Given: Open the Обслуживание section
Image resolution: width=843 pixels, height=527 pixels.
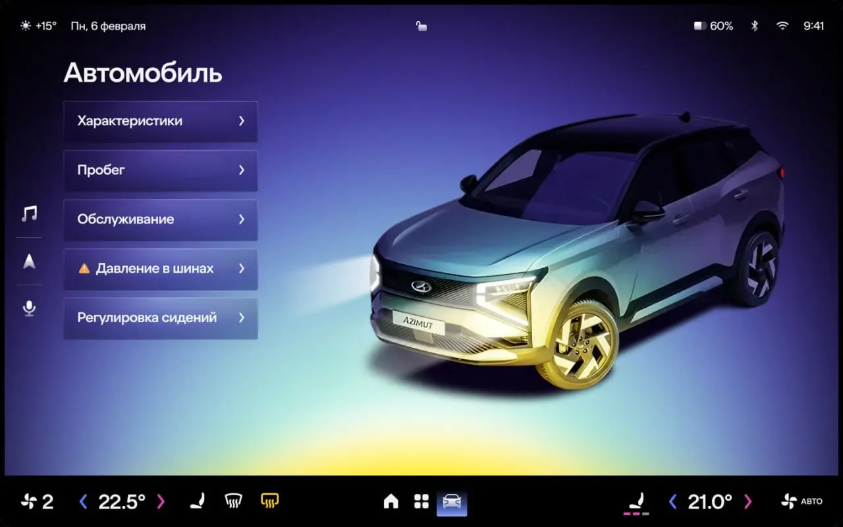Looking at the screenshot, I should pyautogui.click(x=161, y=219).
